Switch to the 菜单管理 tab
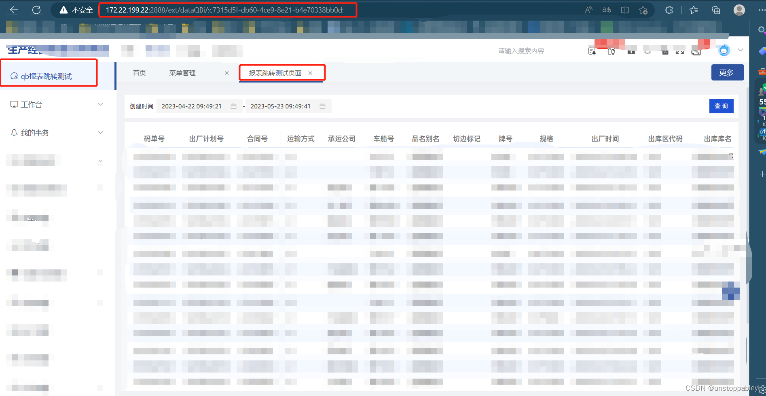766x396 pixels. pyautogui.click(x=182, y=73)
